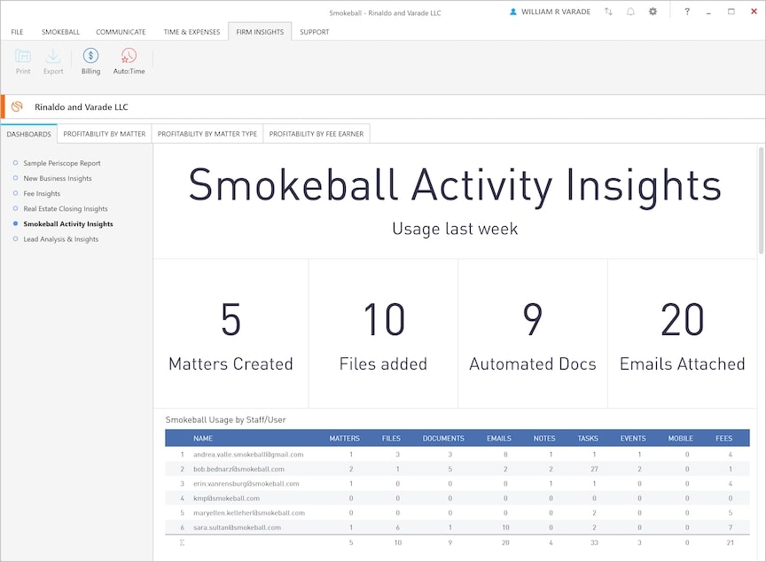Open the notifications bell icon

pos(630,12)
